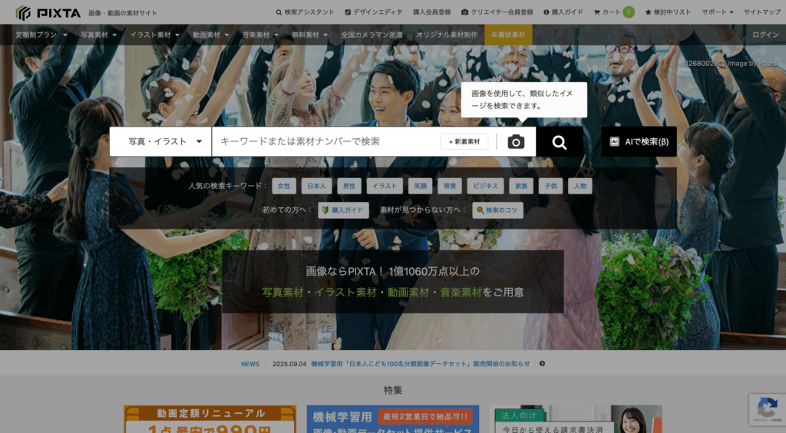Open 全国カメラマン派遣 menu item
The image size is (786, 433).
(x=372, y=35)
